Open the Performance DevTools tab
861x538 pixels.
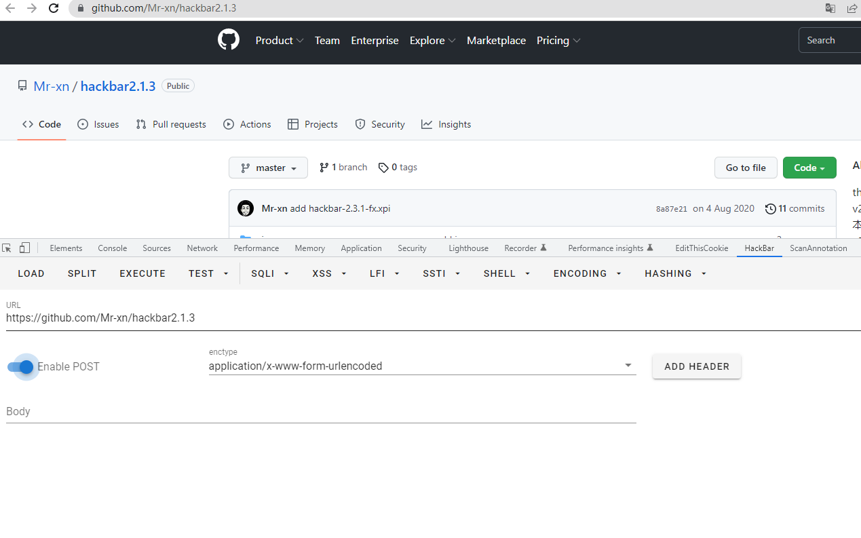256,248
